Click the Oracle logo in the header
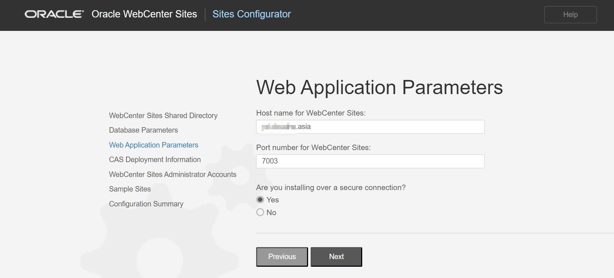 [x=54, y=14]
